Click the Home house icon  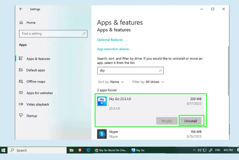(x=21, y=23)
